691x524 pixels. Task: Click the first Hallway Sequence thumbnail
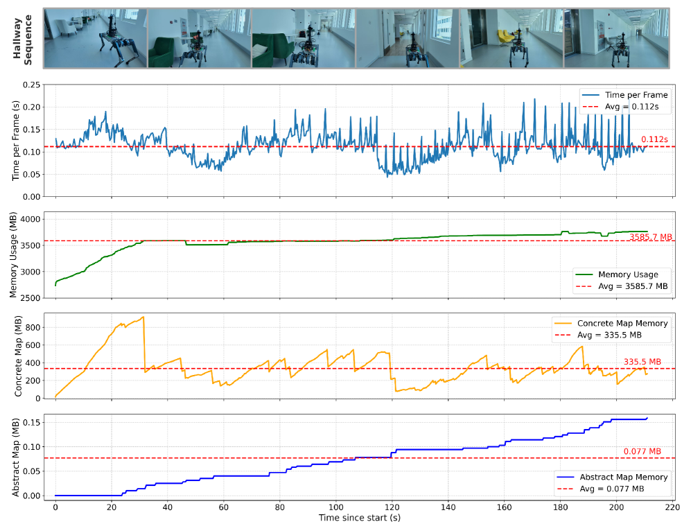(96, 38)
